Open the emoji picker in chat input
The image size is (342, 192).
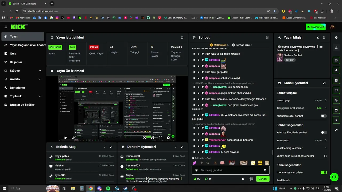[x=265, y=170]
